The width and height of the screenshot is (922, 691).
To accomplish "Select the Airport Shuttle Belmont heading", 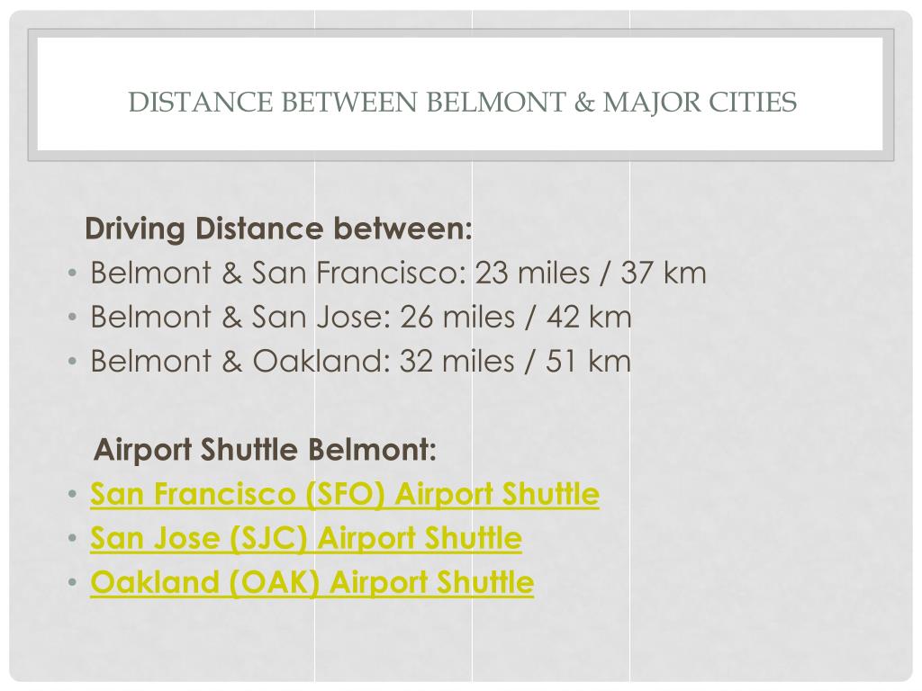I will coord(266,450).
